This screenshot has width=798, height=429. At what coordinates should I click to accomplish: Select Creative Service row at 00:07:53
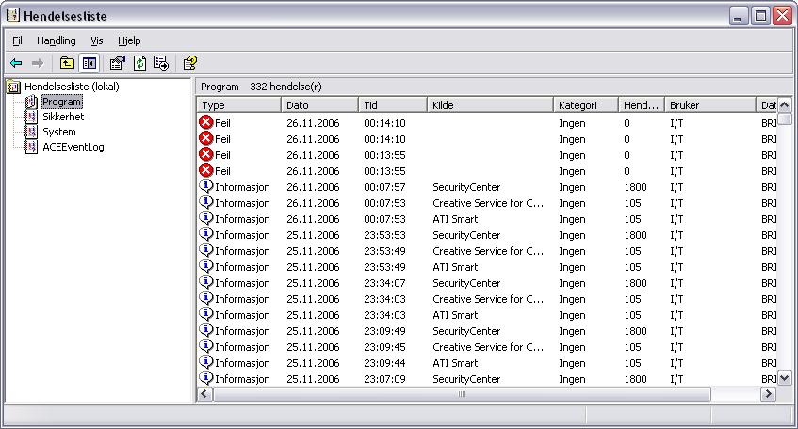coord(487,203)
